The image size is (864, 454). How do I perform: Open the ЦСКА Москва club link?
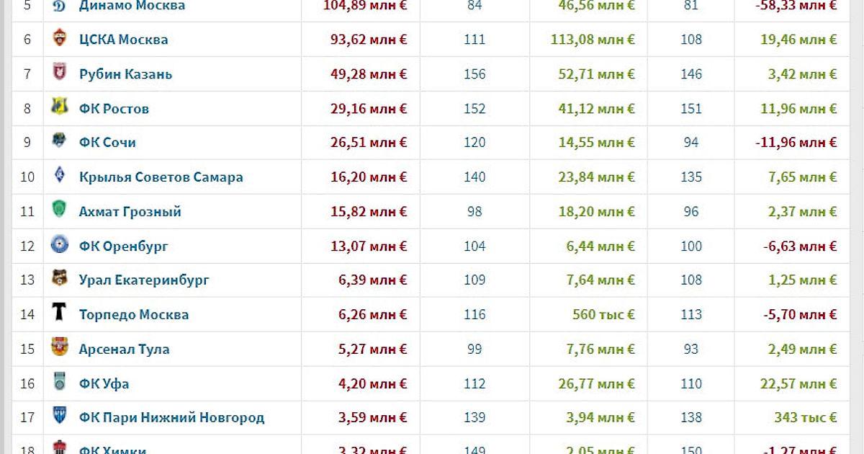point(123,39)
